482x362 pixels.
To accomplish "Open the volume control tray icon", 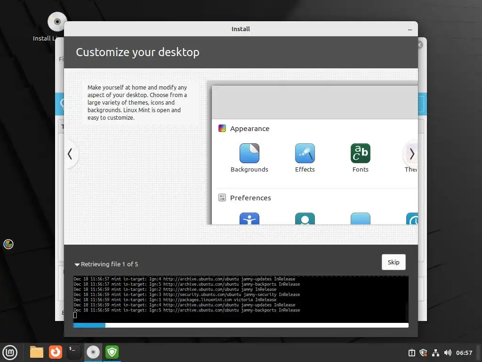I will (x=448, y=353).
